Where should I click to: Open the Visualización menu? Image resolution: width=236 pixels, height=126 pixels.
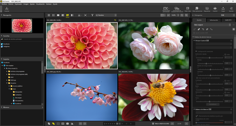pyautogui.click(x=40, y=4)
